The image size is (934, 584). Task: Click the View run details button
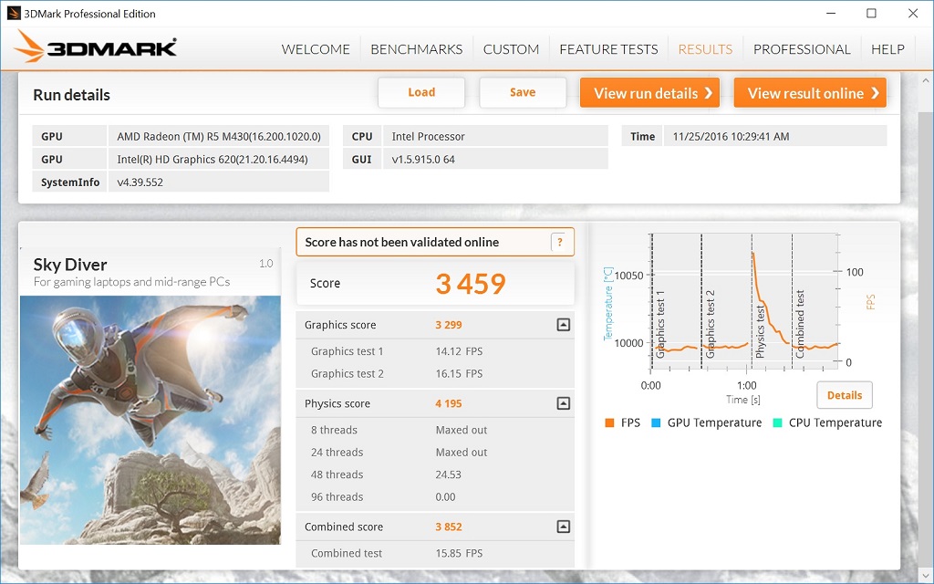(649, 92)
